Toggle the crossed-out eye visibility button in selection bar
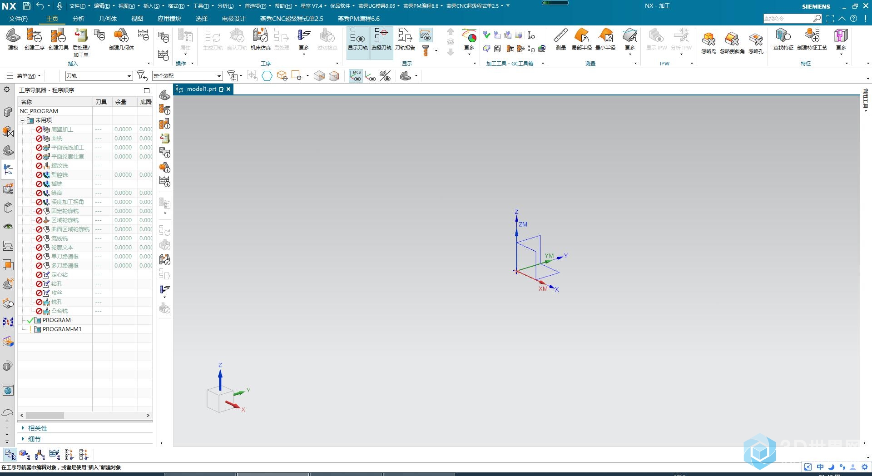 tap(385, 76)
